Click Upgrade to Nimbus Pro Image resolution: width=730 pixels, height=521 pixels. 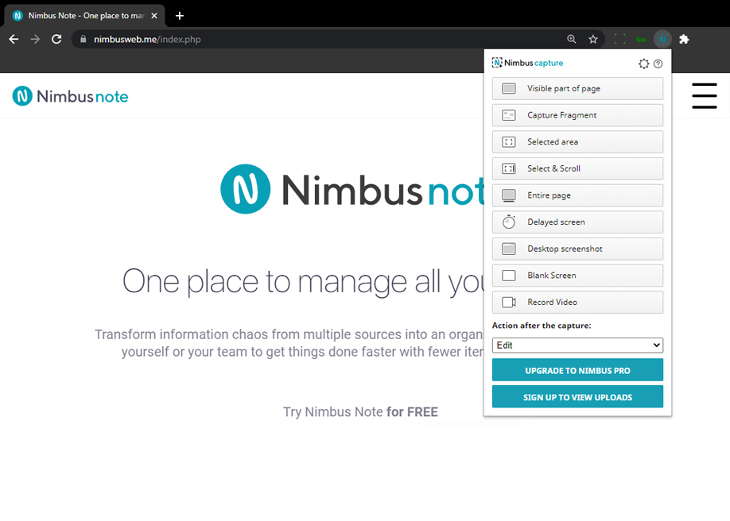tap(577, 370)
